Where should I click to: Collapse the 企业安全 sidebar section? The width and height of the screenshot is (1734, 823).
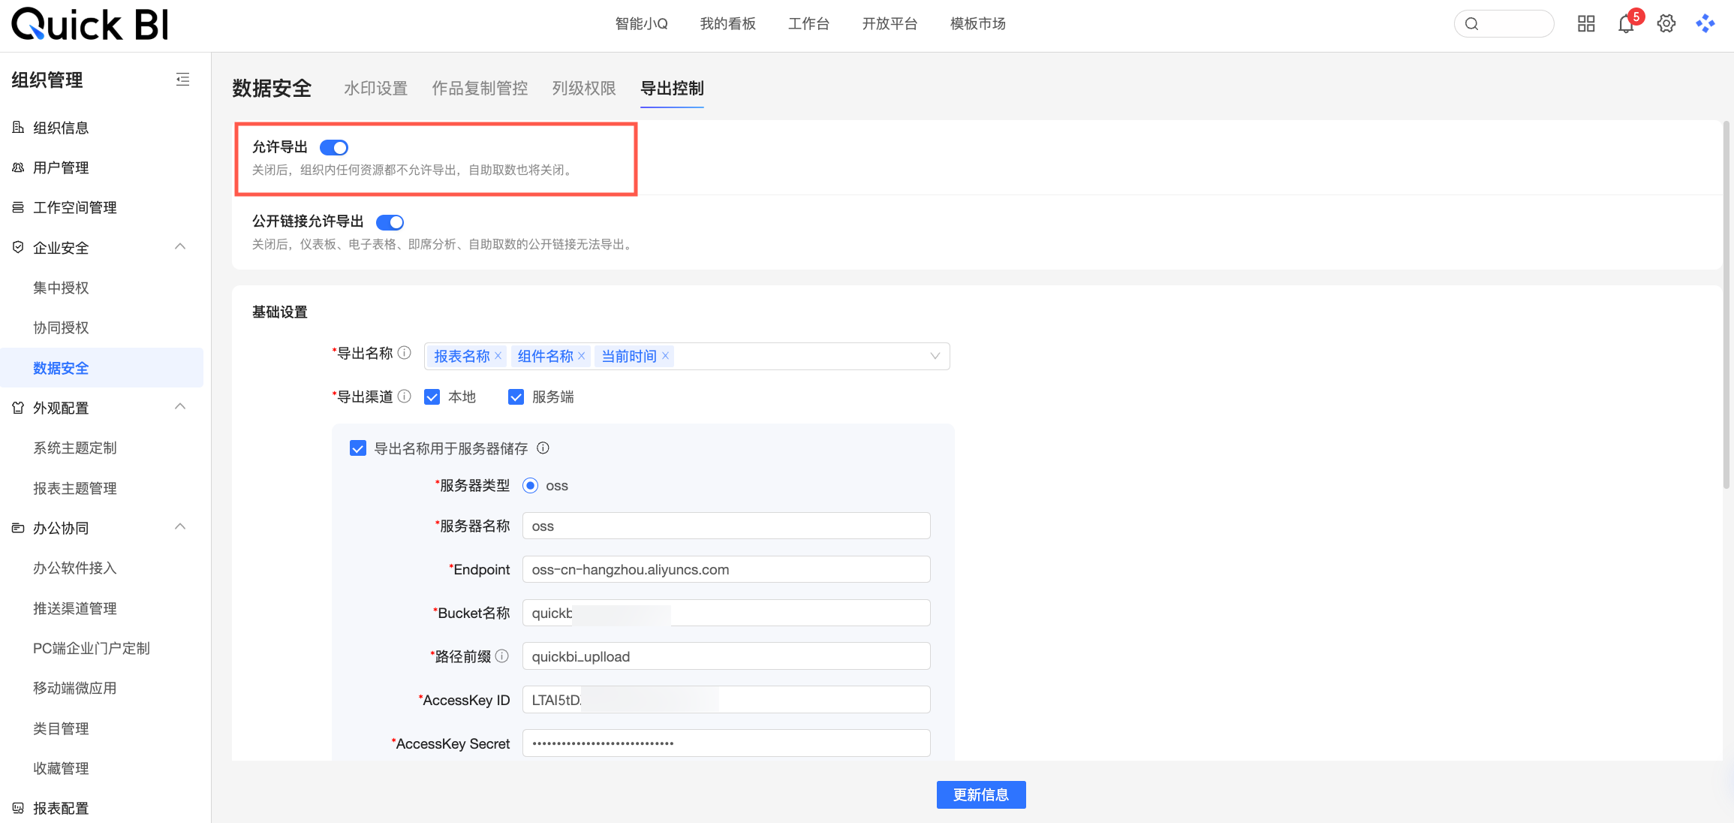pos(180,247)
